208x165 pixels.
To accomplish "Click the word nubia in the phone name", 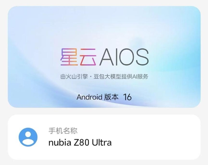I will [60, 143].
